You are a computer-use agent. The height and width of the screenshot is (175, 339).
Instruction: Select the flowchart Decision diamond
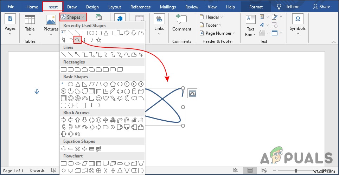pyautogui.click(x=78, y=163)
